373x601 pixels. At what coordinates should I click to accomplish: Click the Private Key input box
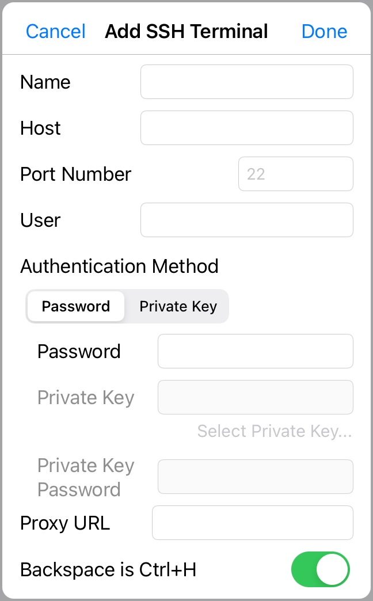coord(255,397)
